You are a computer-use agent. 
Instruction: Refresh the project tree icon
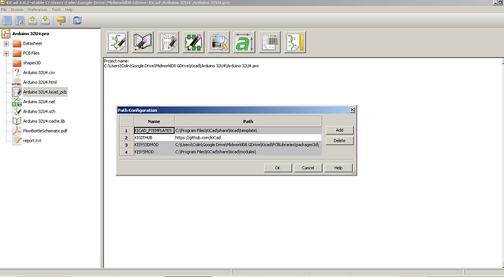click(x=77, y=20)
